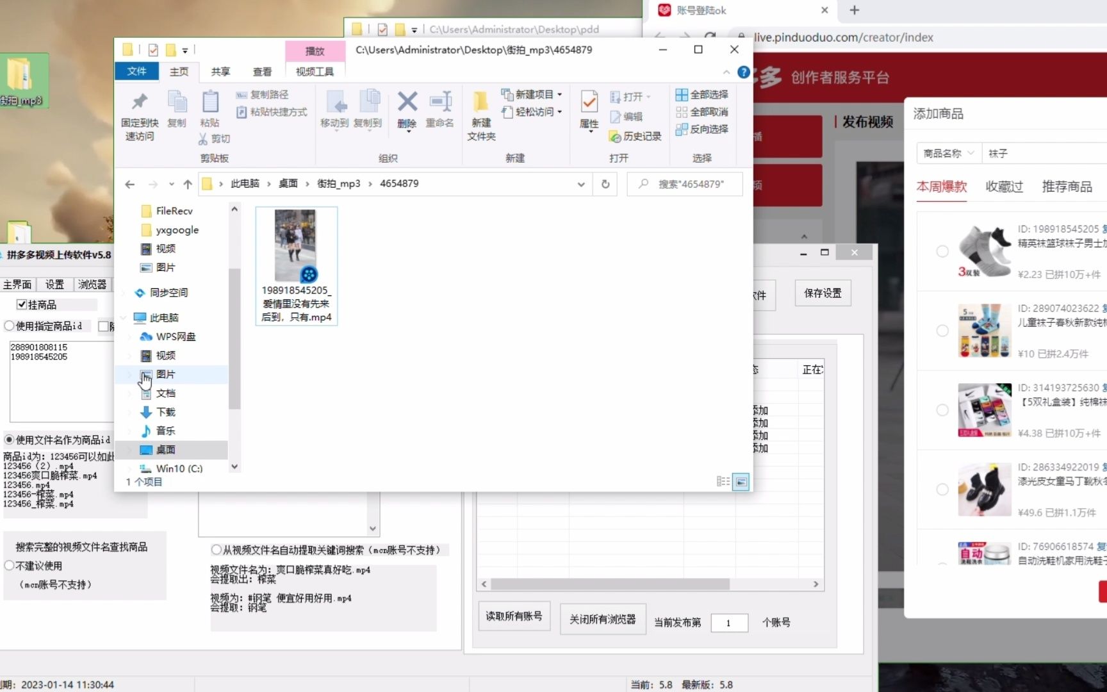Click the Rename (重命名) icon
1107x692 pixels.
(440, 101)
